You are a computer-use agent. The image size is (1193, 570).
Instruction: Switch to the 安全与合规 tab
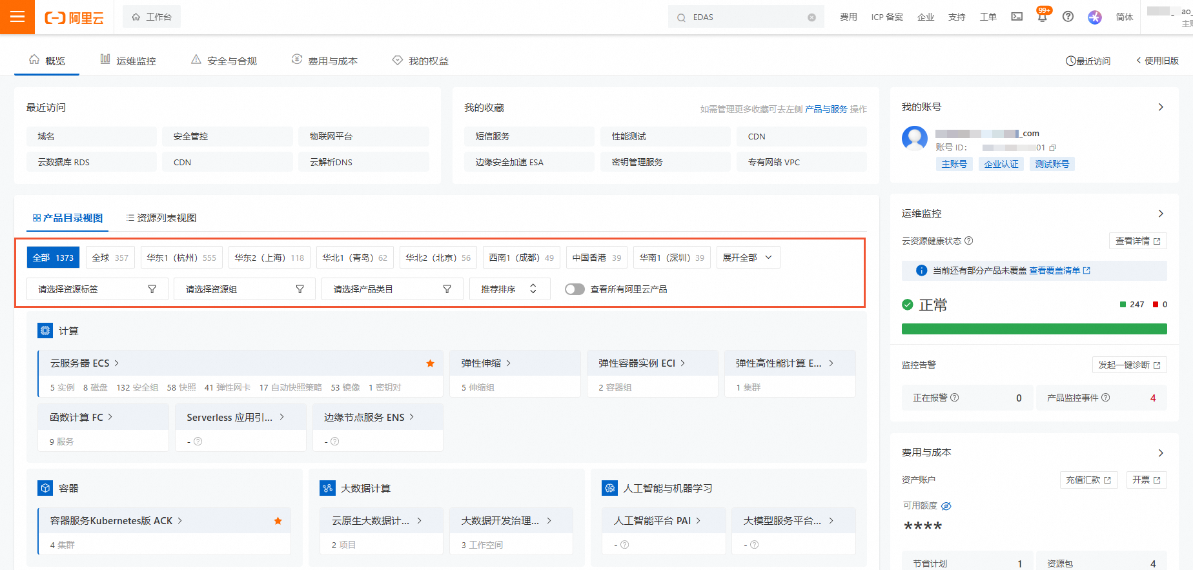(224, 61)
